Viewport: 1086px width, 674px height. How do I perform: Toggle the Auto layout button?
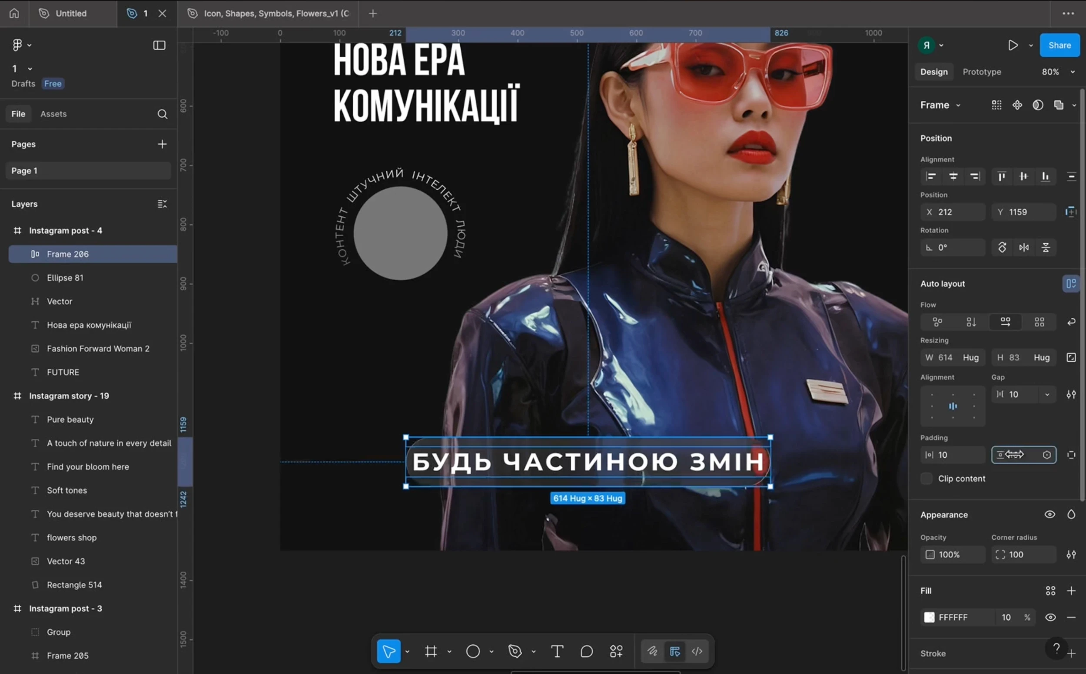pos(1071,284)
